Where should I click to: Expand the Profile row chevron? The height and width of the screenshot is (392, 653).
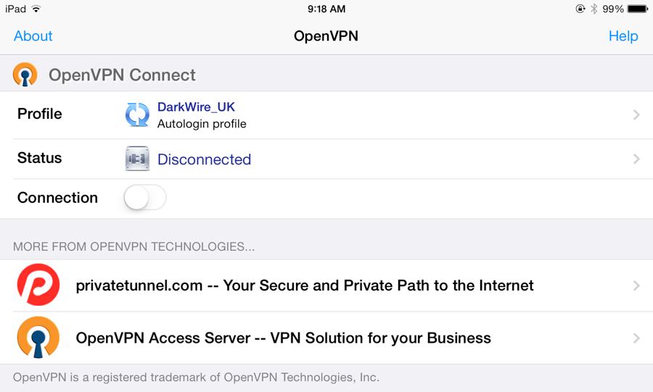636,114
